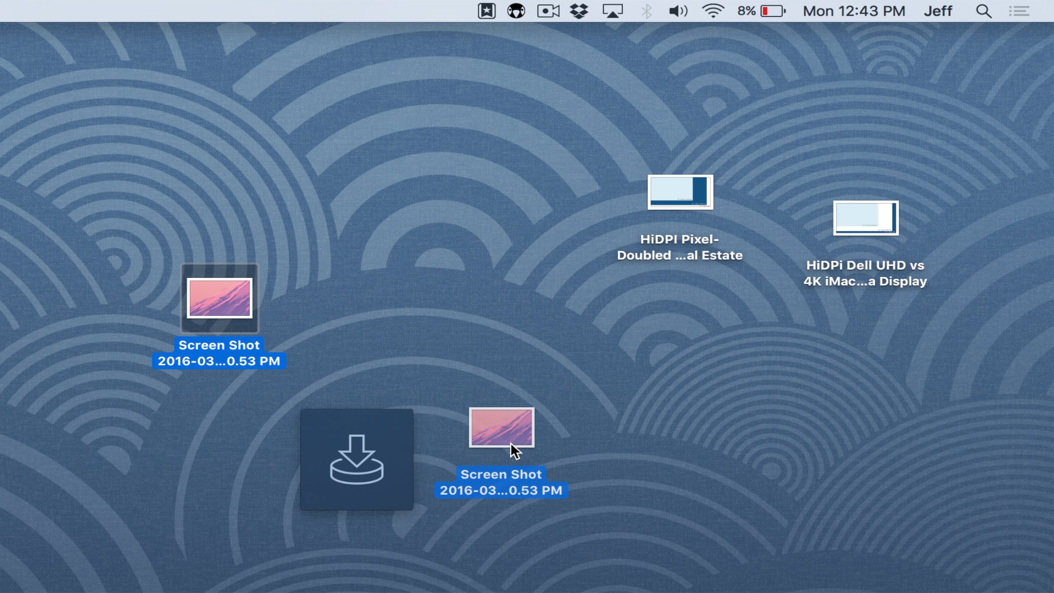Open the Notification Center list icon
The image size is (1054, 593).
1019,11
